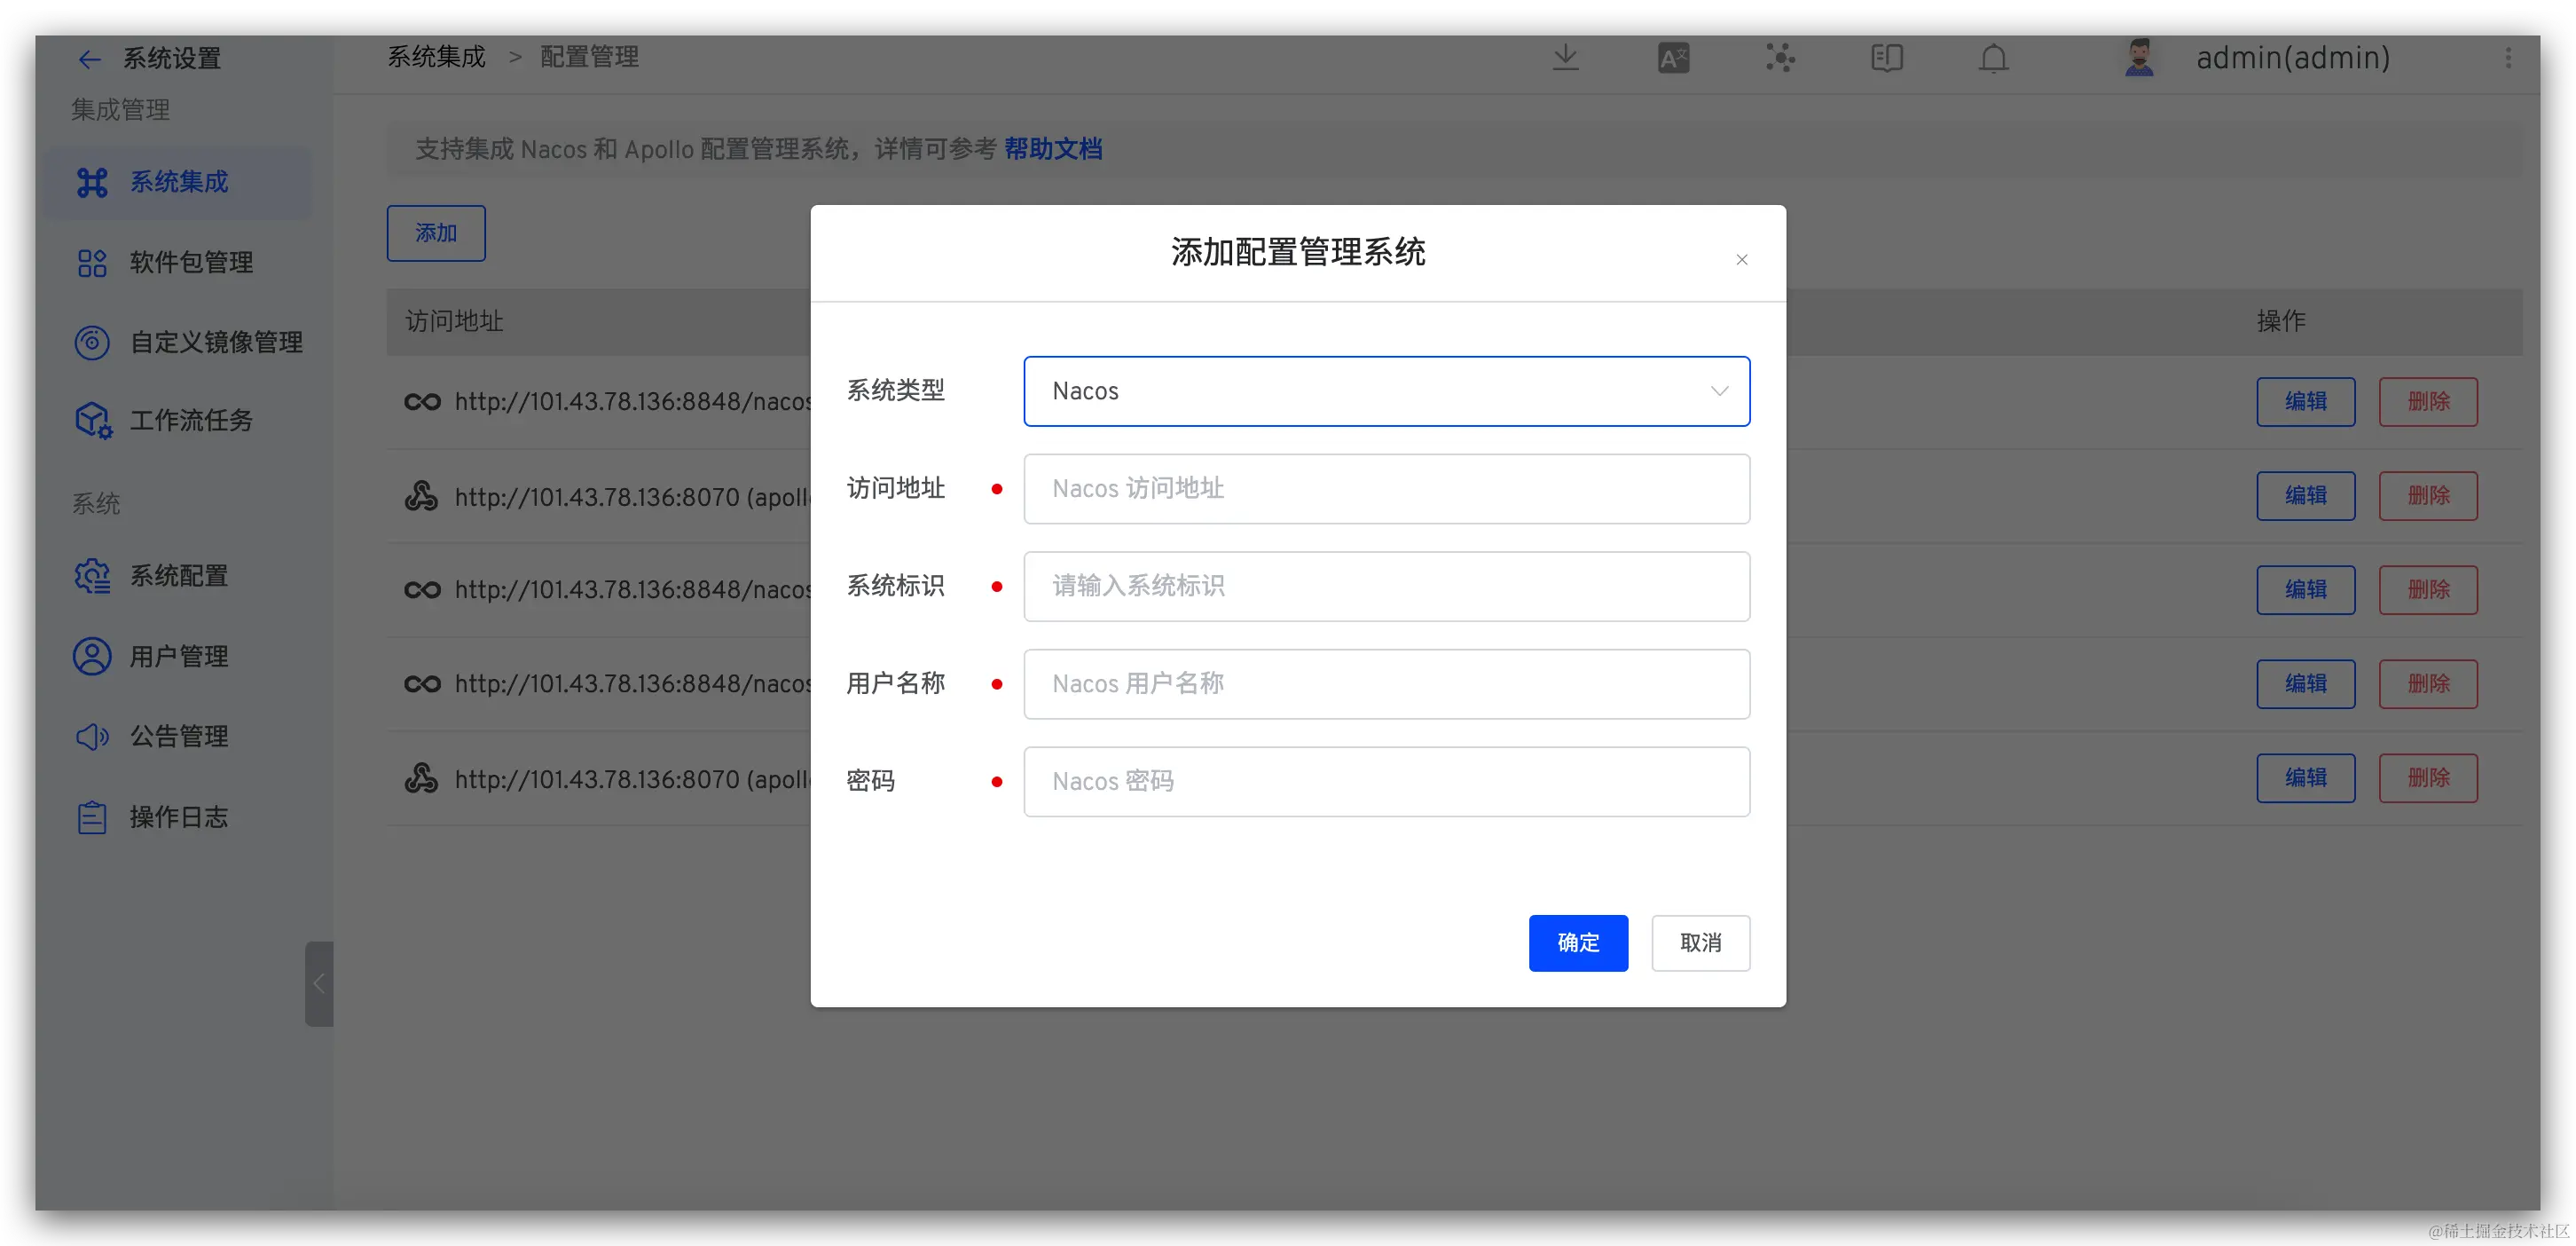Viewport: 2576px width, 1246px height.
Task: Click the 访问地址 column header
Action: pyautogui.click(x=454, y=321)
